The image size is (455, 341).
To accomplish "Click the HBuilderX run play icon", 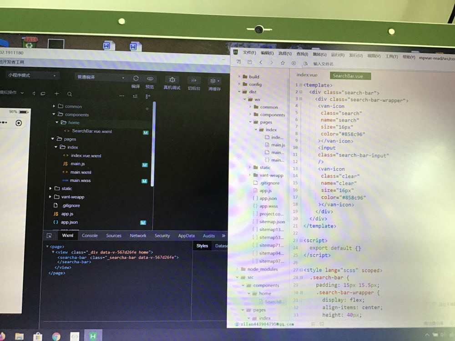I will click(293, 63).
